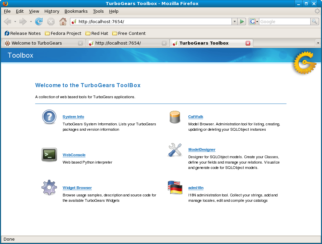
Task: Open the forward history dropdown arrow
Action: tap(31, 21)
